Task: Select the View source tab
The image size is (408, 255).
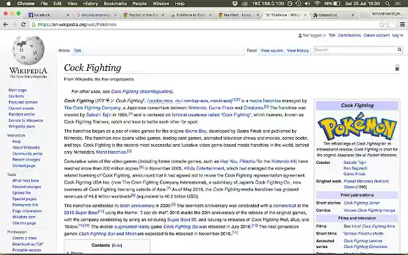Action: click(x=272, y=50)
